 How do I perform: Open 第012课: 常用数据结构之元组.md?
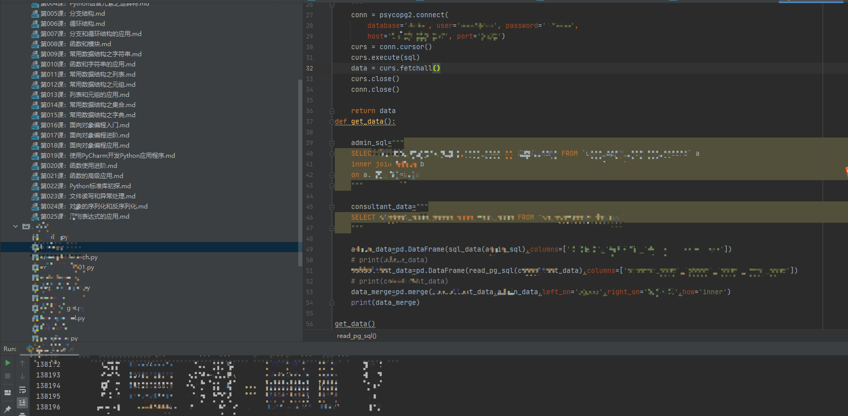[88, 85]
